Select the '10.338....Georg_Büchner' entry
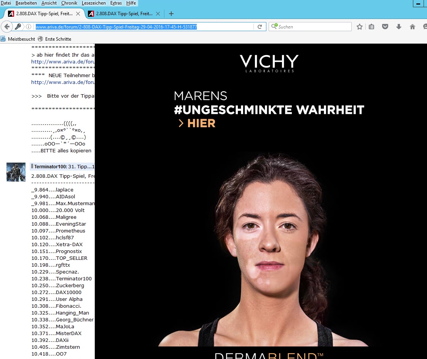 [62, 319]
